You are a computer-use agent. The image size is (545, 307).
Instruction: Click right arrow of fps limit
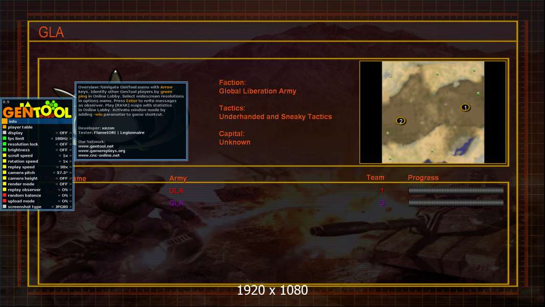point(71,138)
